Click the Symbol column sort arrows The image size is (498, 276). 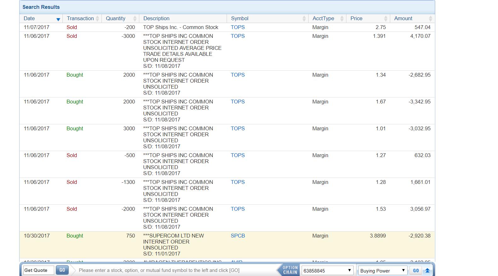[x=304, y=19]
